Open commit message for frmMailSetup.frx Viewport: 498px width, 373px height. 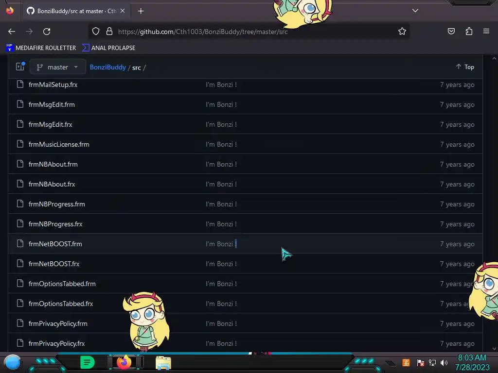click(x=221, y=85)
